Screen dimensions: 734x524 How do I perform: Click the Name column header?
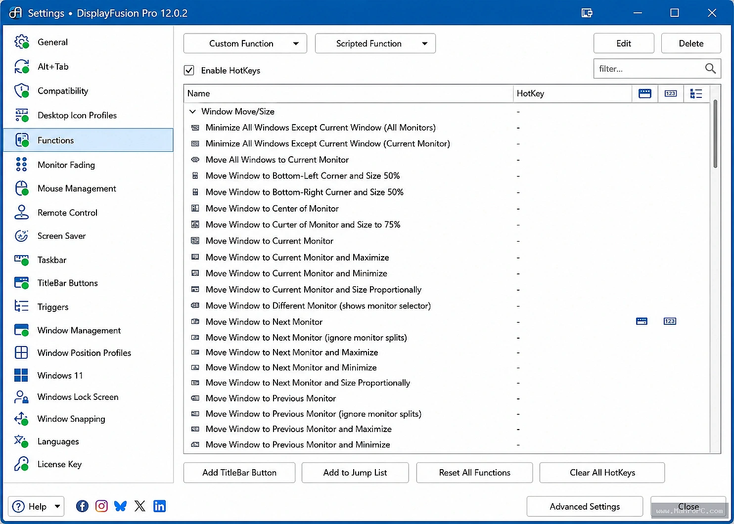tap(348, 93)
